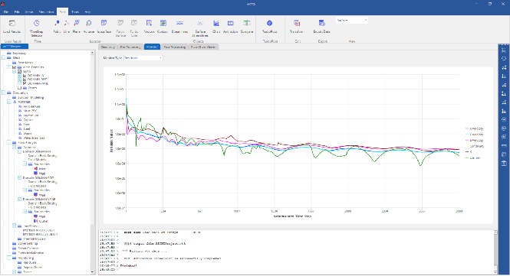Click the Air Ideal Gas material icon
Image resolution: width=510 pixels, height=276 pixels.
(x=20, y=106)
